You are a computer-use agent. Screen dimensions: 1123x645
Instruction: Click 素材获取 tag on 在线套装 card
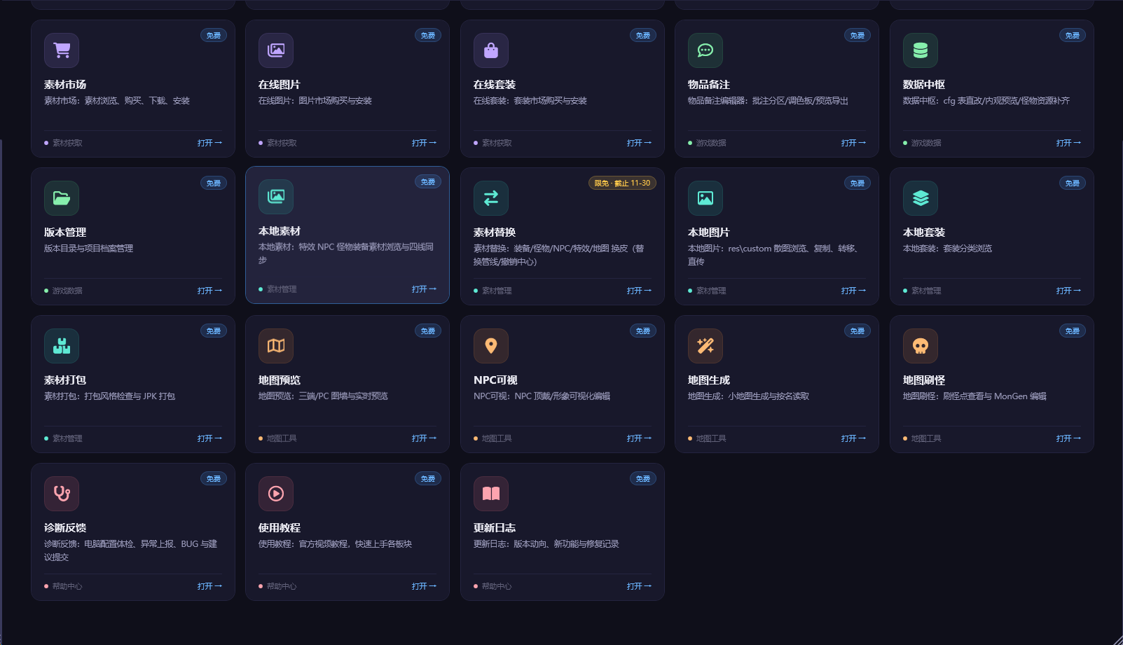point(497,143)
